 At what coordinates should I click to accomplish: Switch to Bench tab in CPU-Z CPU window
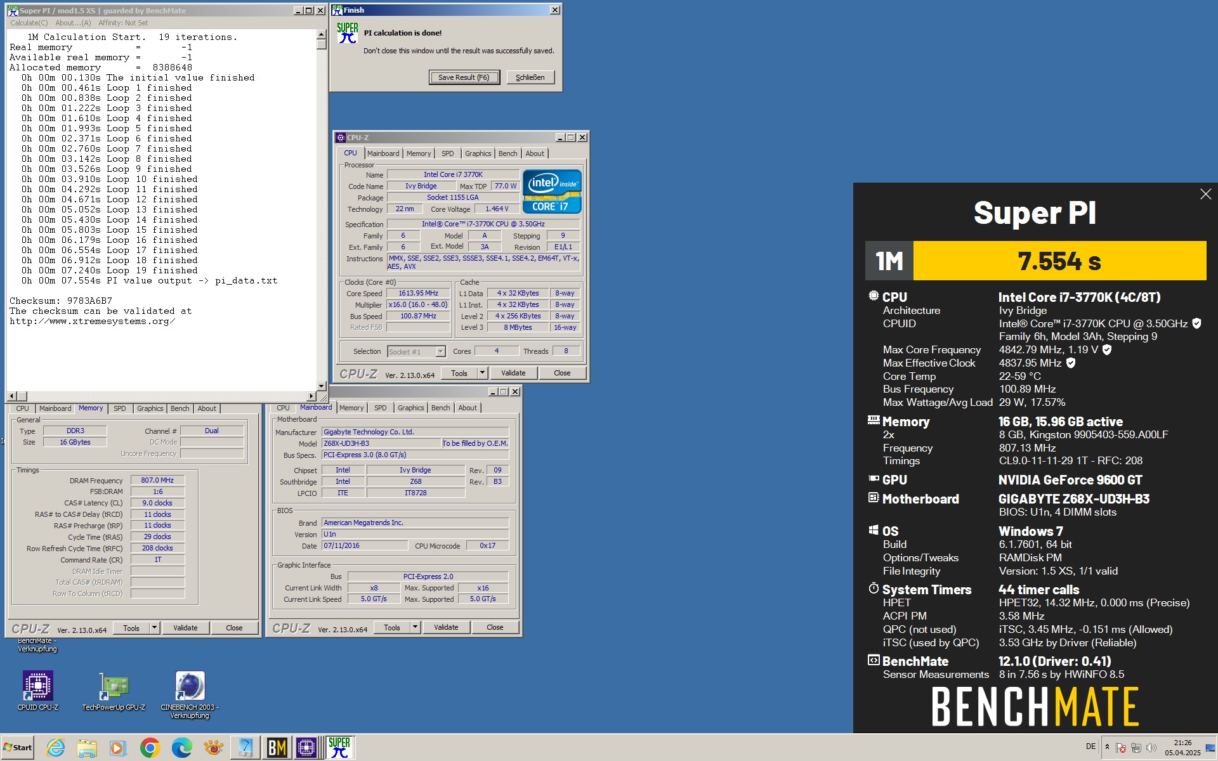click(507, 153)
